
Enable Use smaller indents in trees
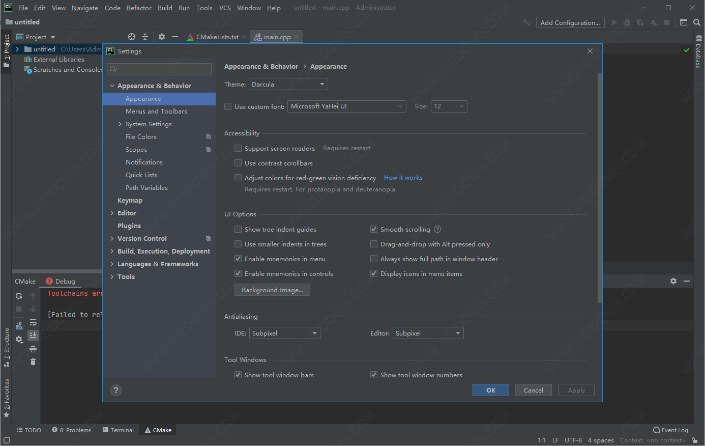click(238, 244)
